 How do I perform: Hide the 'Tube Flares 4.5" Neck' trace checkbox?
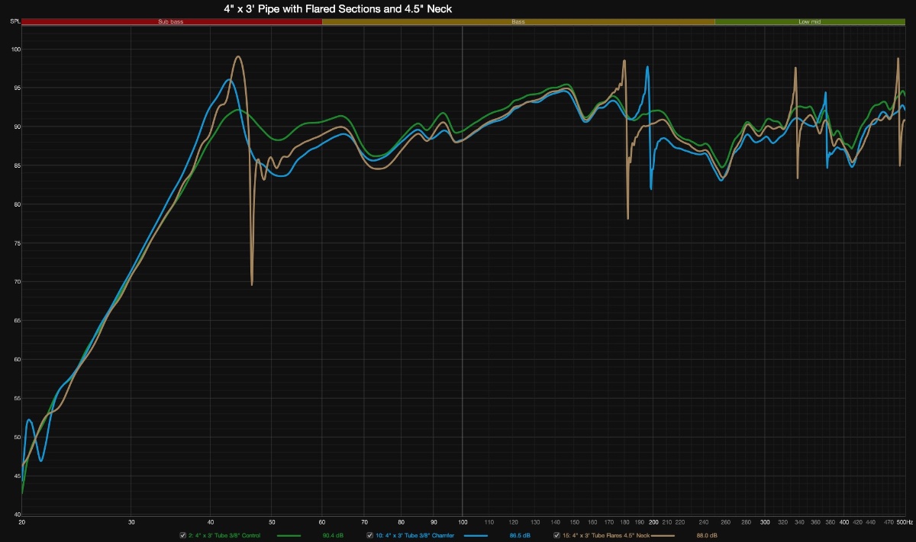556,535
